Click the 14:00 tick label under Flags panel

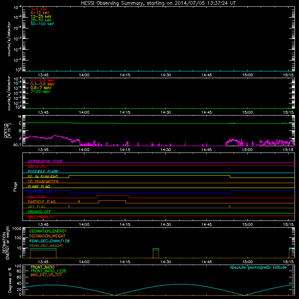tap(84, 225)
